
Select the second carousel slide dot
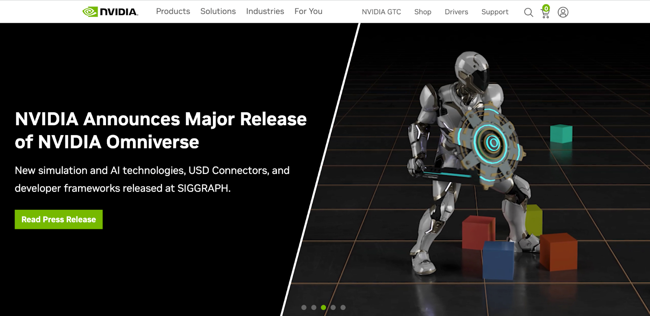314,307
